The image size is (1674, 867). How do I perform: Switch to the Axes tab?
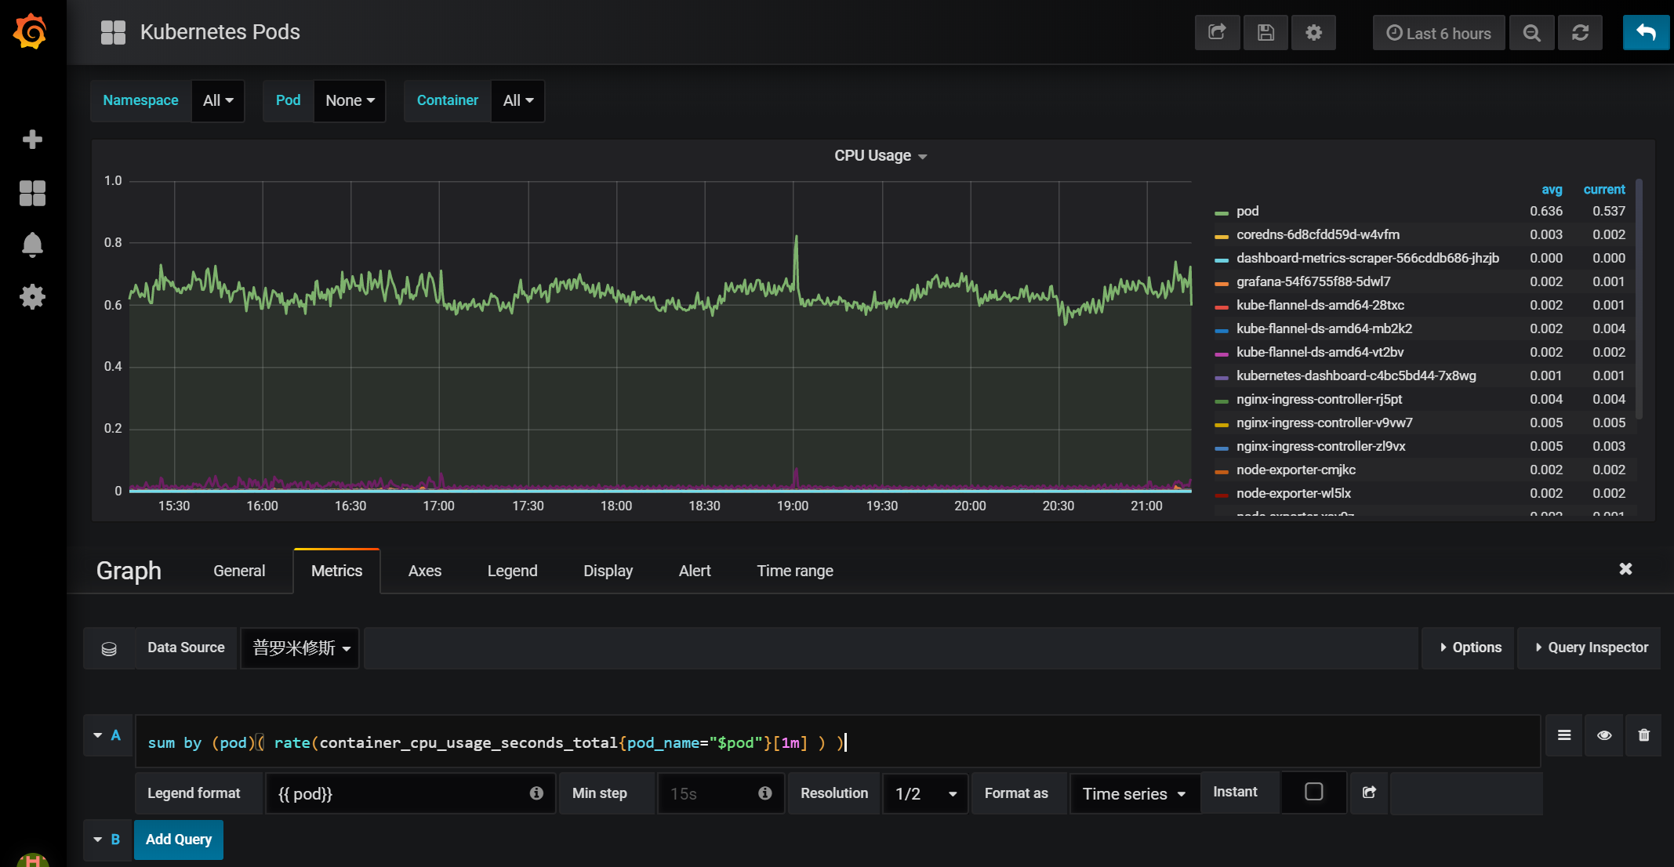[425, 571]
